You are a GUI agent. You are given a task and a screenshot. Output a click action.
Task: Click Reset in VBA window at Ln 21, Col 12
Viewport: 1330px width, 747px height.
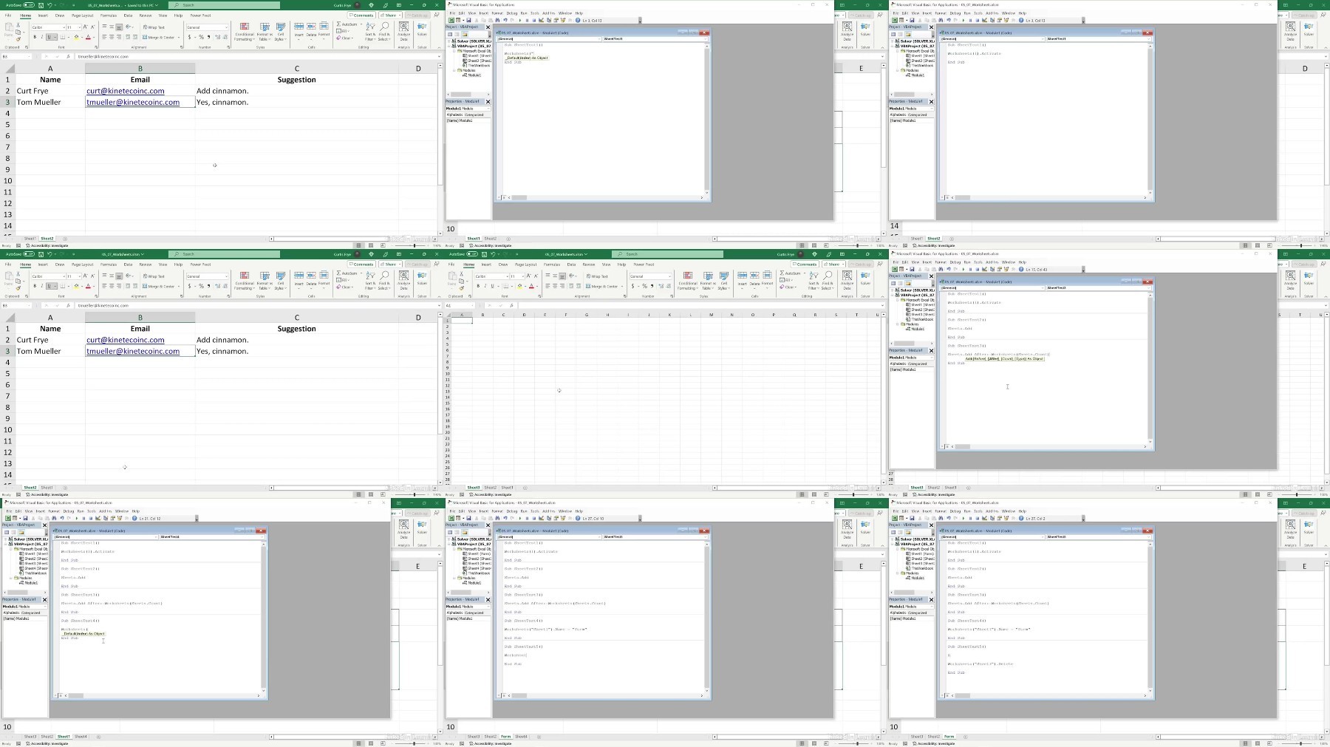(91, 519)
